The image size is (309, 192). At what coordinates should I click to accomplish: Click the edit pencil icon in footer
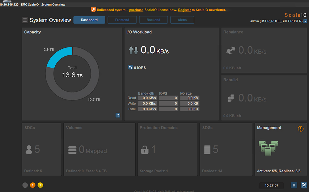point(304,185)
